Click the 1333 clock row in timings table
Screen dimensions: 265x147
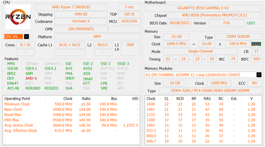point(203,115)
